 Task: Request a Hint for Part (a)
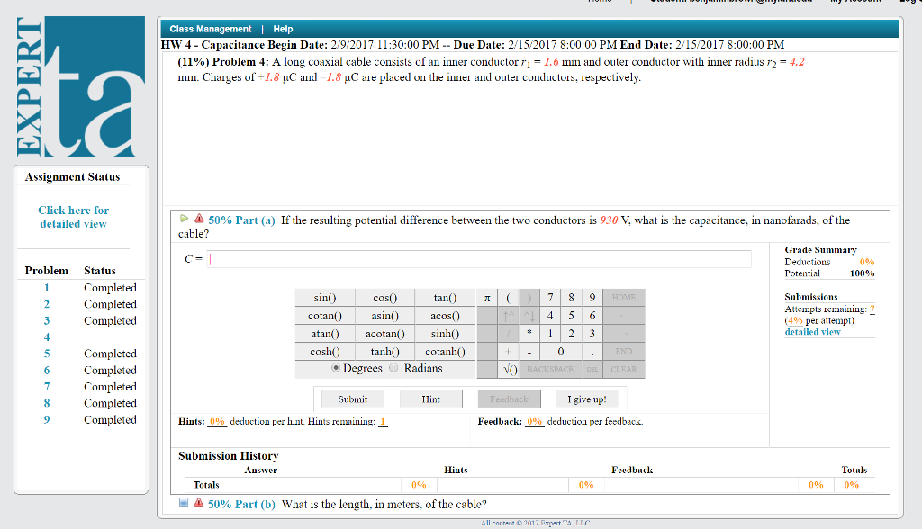[x=431, y=399]
